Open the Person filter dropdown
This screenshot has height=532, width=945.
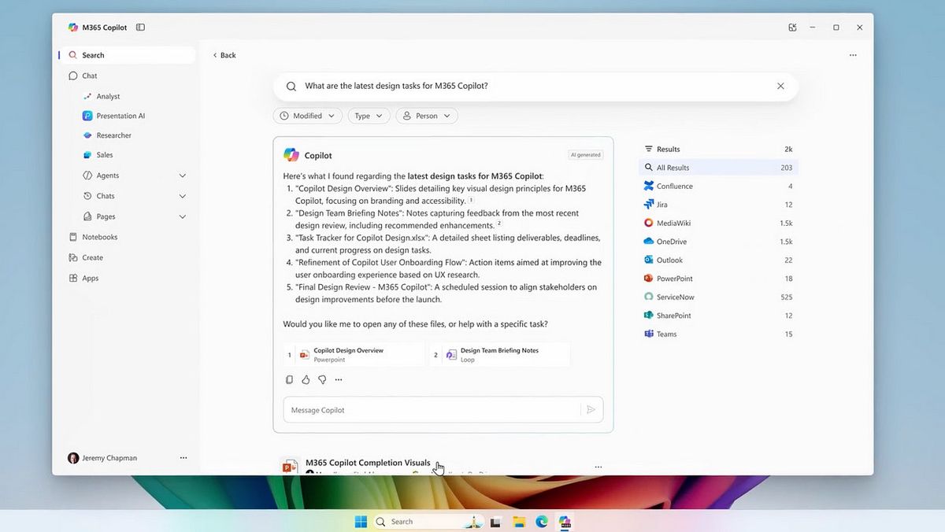(x=427, y=116)
